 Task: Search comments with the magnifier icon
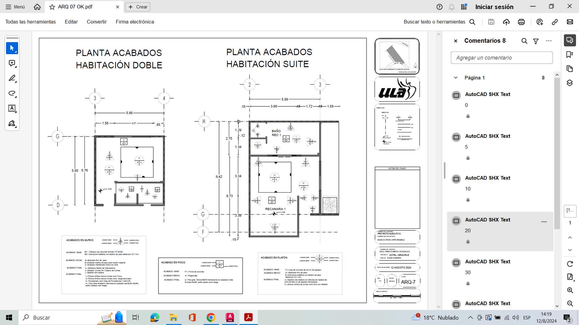tap(524, 41)
